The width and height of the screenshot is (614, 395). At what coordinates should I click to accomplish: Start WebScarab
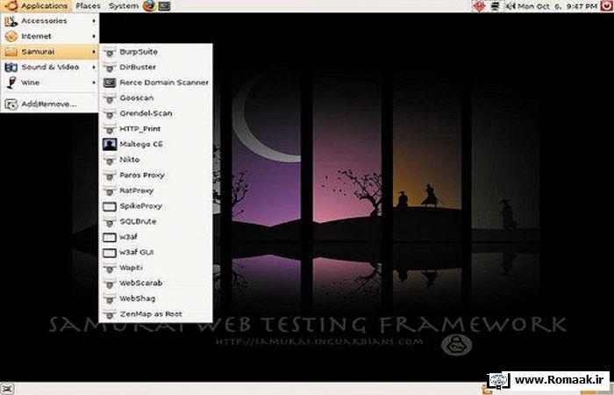point(156,283)
